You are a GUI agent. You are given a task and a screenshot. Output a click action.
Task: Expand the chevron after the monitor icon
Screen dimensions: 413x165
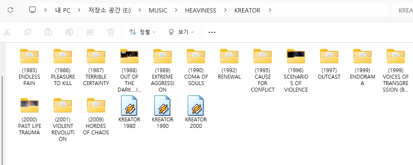[x=45, y=10]
